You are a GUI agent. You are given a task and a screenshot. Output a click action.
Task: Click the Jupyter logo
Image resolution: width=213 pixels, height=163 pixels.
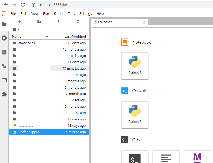[4, 13]
